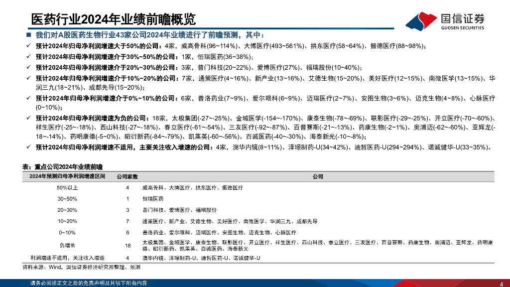Click 大博医疗(493~561%) in the bullet list
Image resolution: width=510 pixels, height=287 pixels.
click(x=274, y=46)
